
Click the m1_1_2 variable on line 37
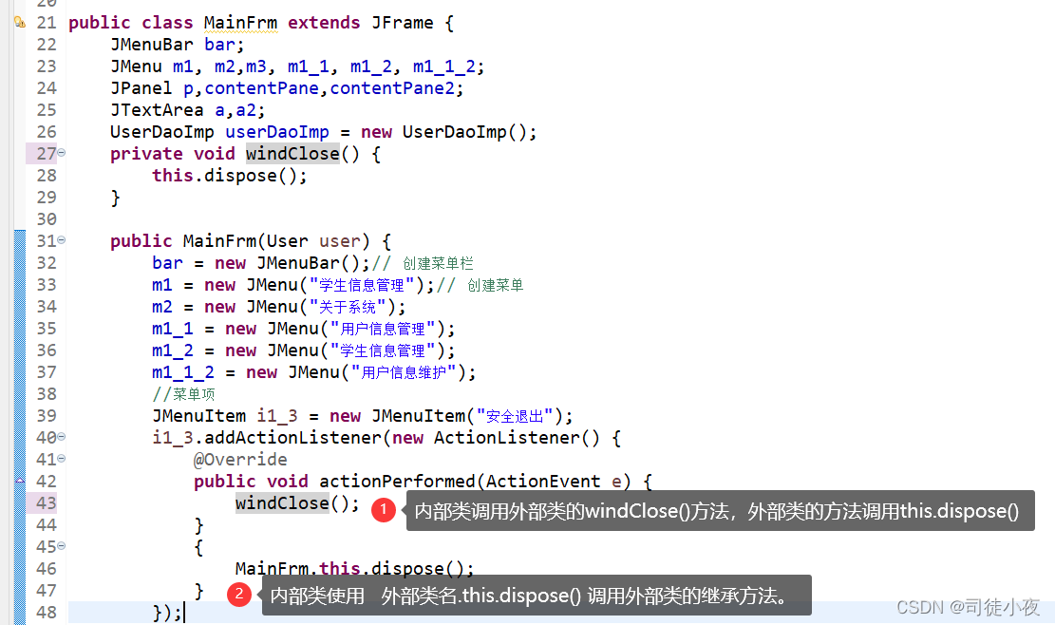[x=183, y=372]
